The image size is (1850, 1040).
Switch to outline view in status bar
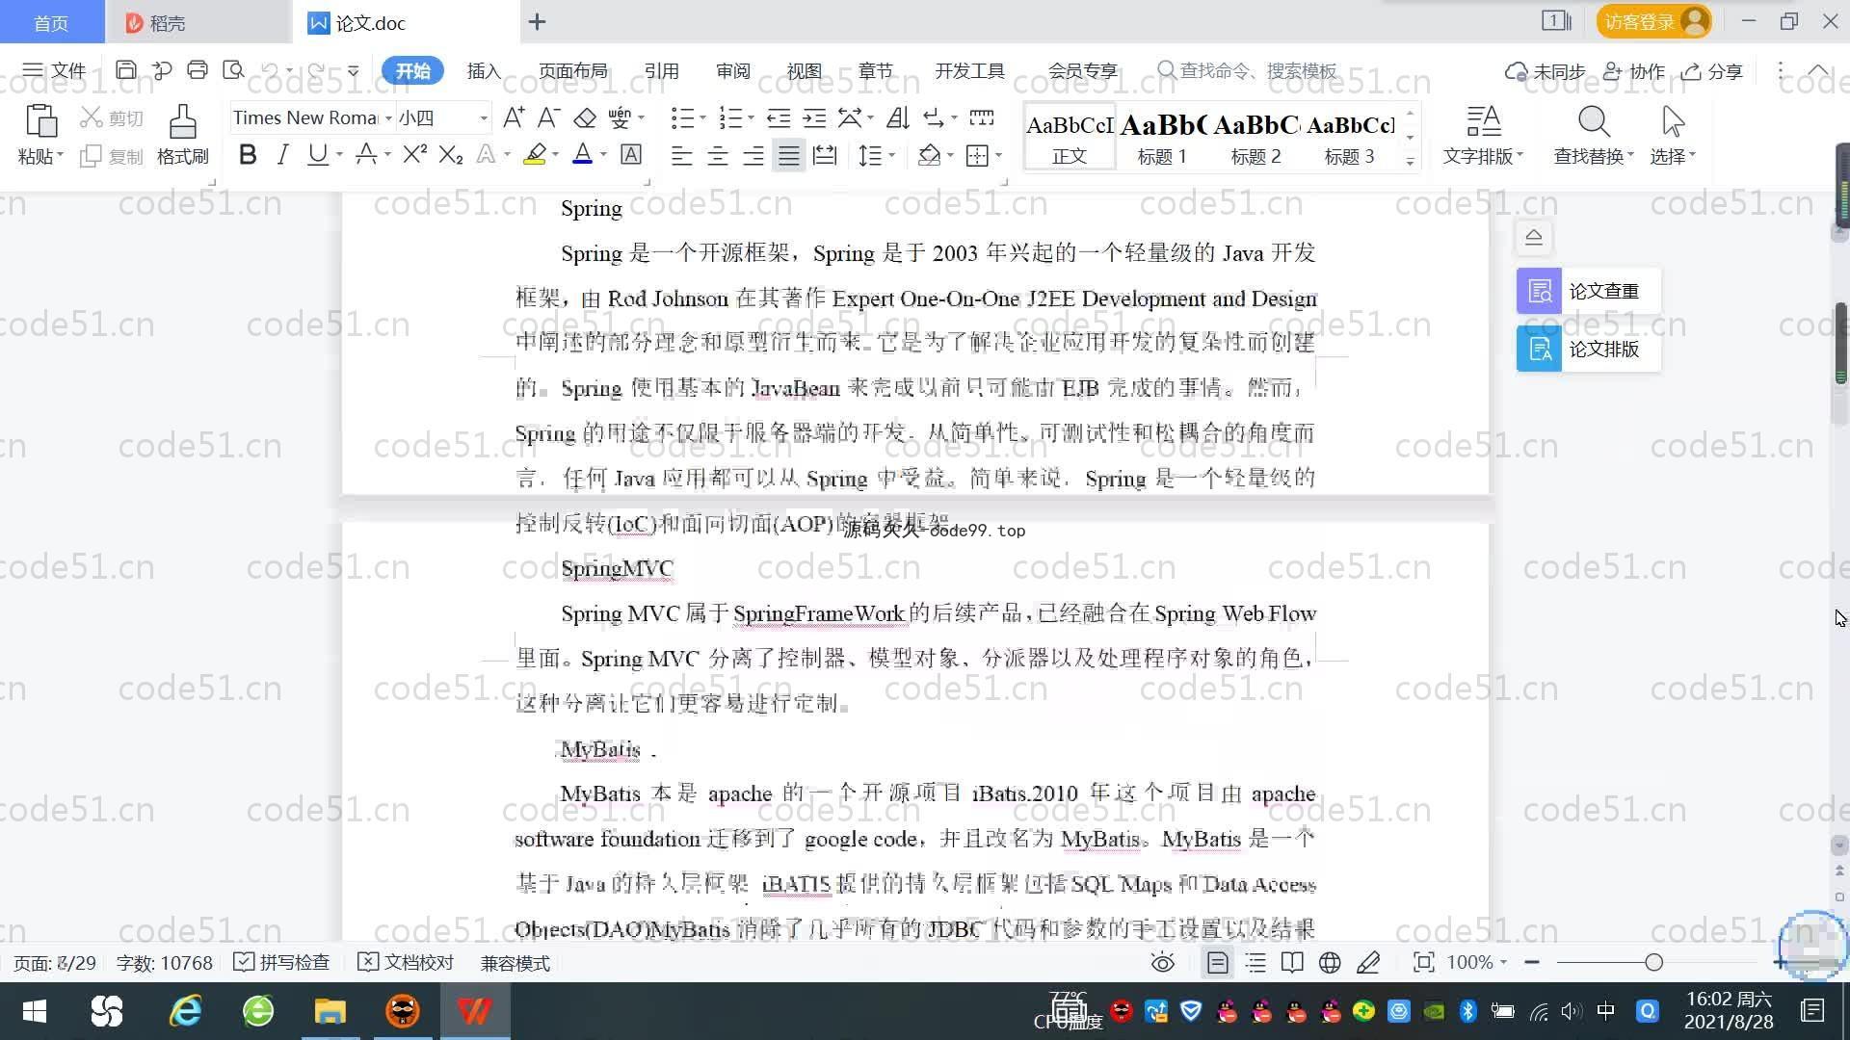tap(1255, 962)
